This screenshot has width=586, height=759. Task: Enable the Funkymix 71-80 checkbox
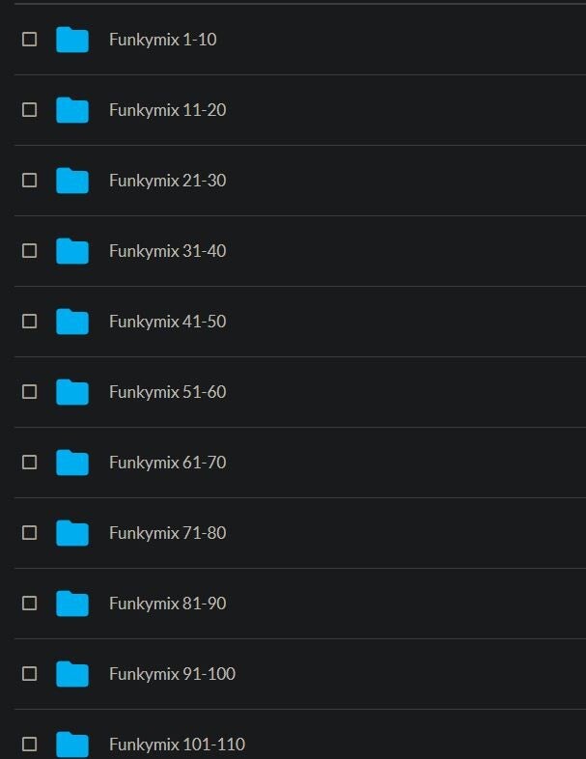(x=30, y=533)
